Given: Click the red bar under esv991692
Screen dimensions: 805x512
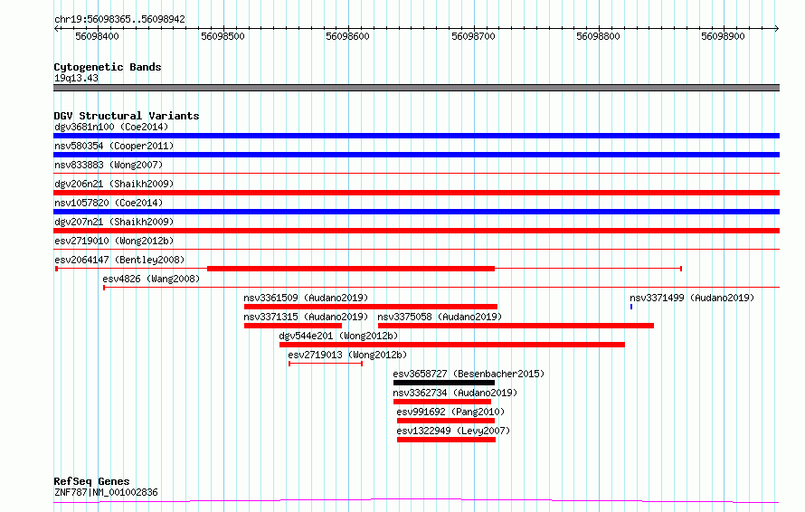Looking at the screenshot, I should tap(446, 421).
